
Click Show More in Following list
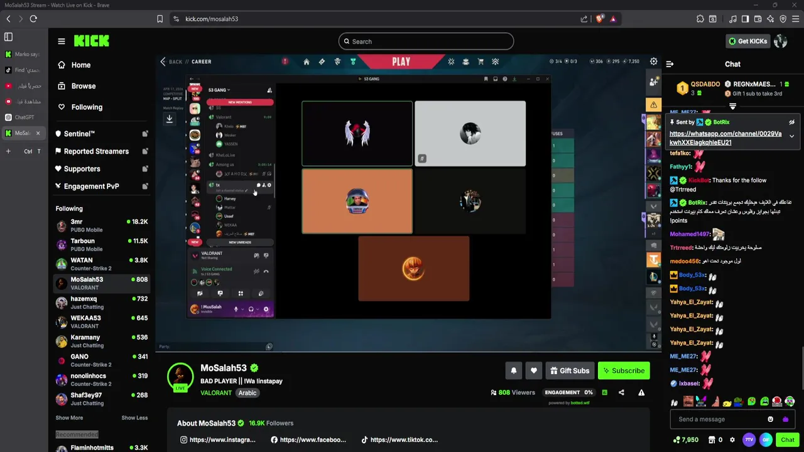[69, 418]
